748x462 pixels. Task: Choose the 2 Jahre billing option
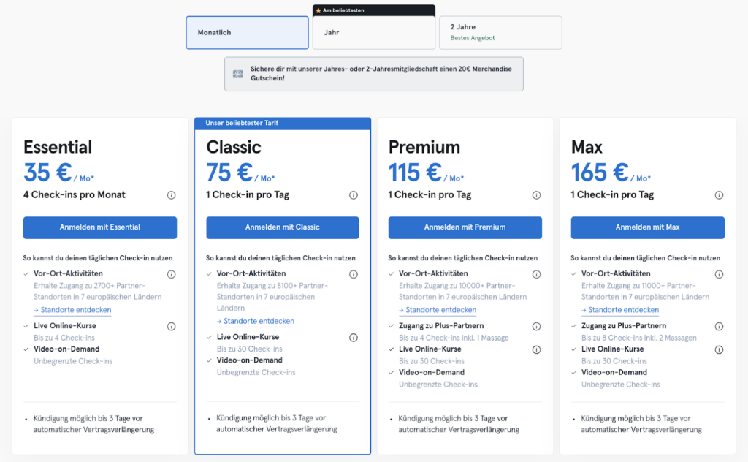(x=500, y=32)
